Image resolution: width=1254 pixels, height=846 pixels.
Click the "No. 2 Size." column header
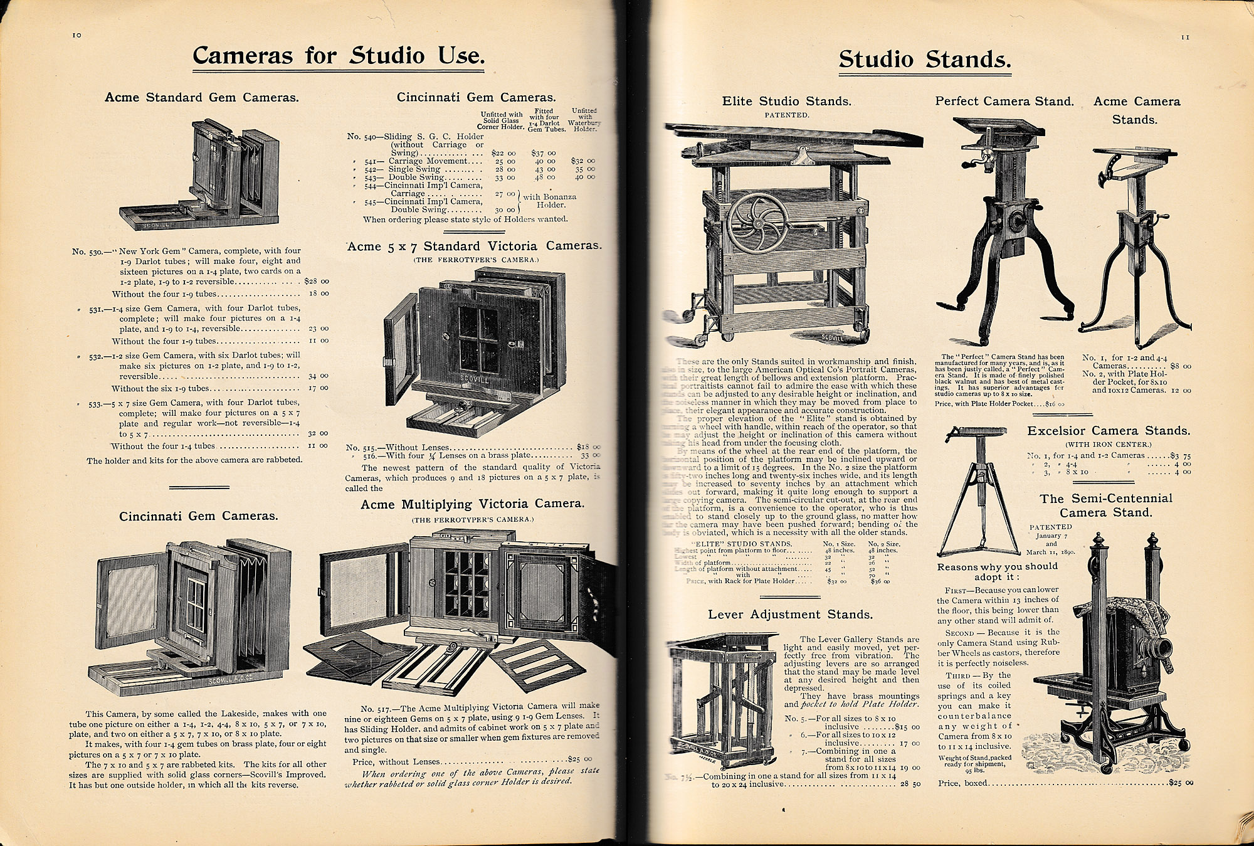(883, 543)
